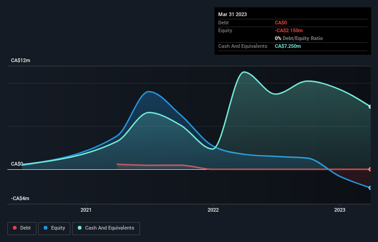Click the 0% Debt/Equity Ratio text
378x242 pixels.
pos(299,38)
